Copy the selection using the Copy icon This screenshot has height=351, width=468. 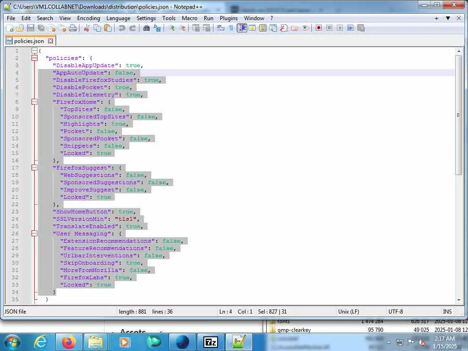(x=97, y=28)
